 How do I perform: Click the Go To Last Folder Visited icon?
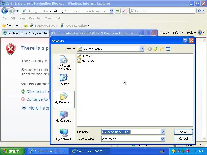point(150,49)
